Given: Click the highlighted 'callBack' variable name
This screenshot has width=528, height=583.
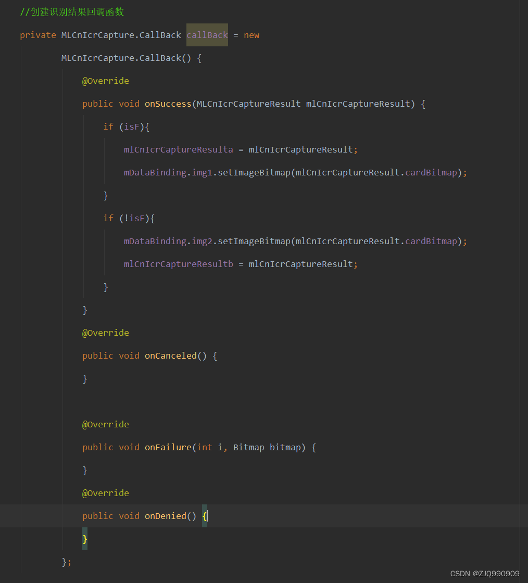Looking at the screenshot, I should tap(207, 35).
